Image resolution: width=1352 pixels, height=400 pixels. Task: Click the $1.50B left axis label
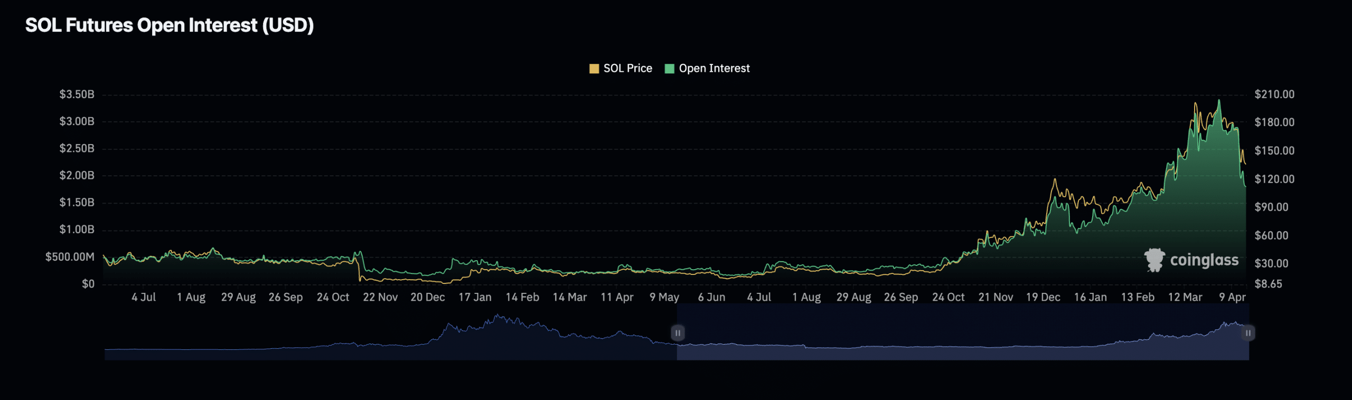click(77, 203)
